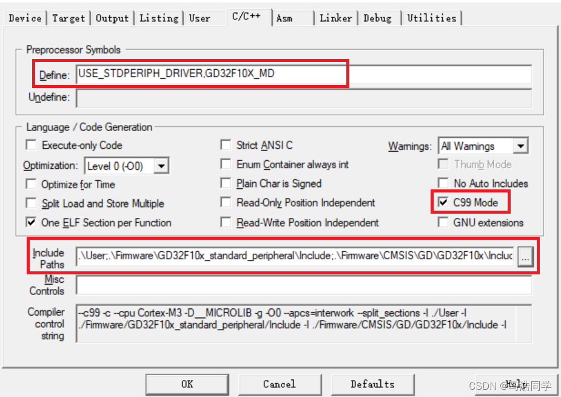
Task: Open the Target tab
Action: (69, 18)
